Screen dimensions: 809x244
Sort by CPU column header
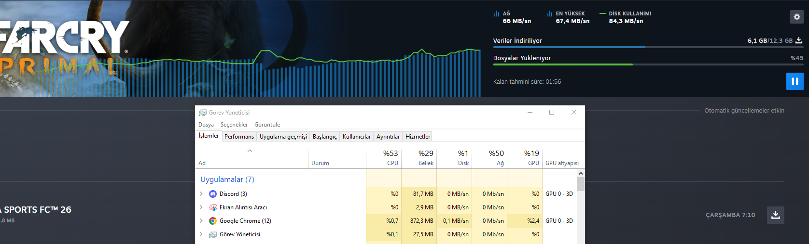384,158
